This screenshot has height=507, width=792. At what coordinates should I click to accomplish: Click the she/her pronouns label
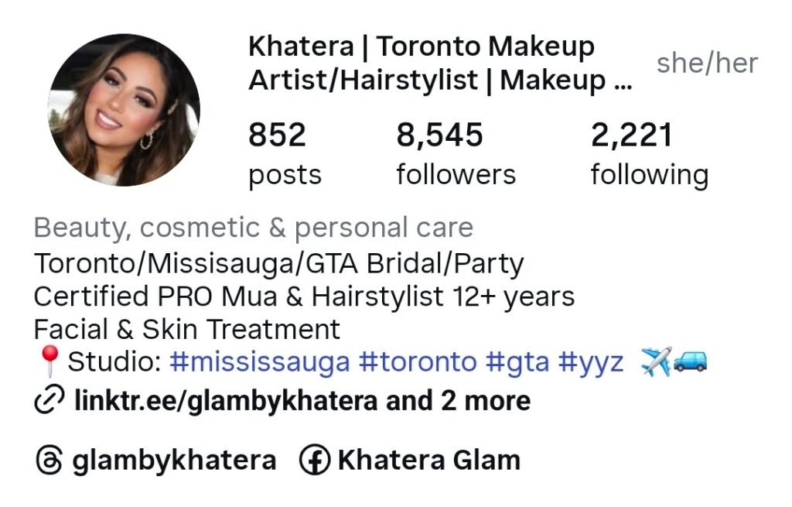click(x=707, y=63)
